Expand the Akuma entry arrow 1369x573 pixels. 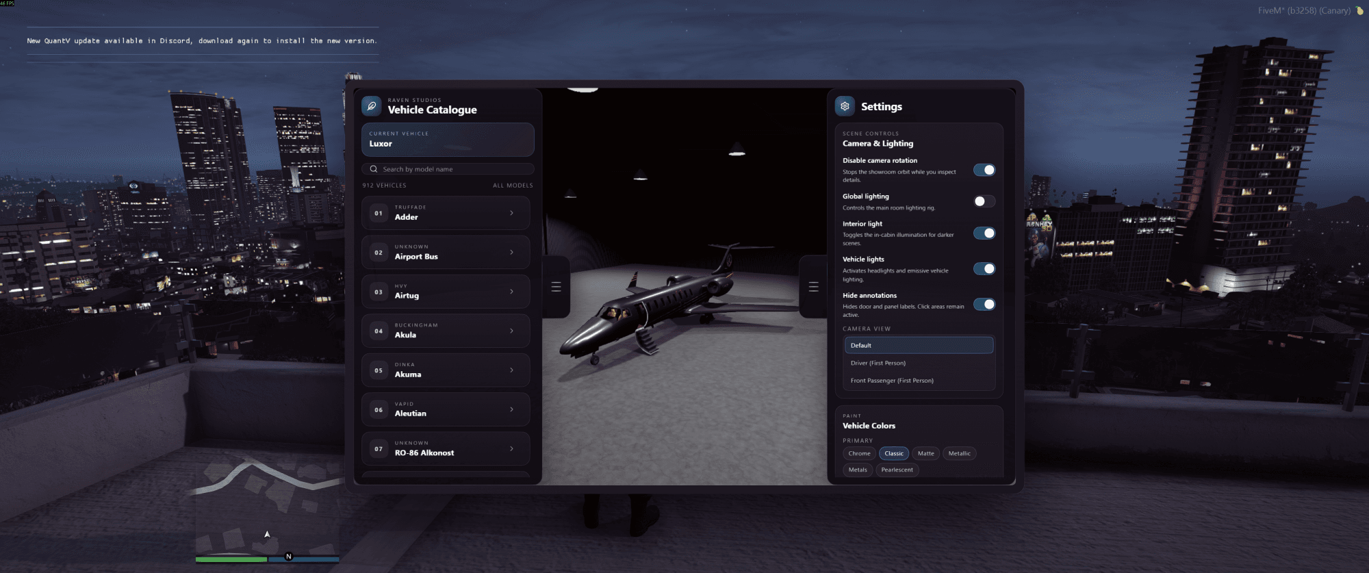(x=511, y=370)
